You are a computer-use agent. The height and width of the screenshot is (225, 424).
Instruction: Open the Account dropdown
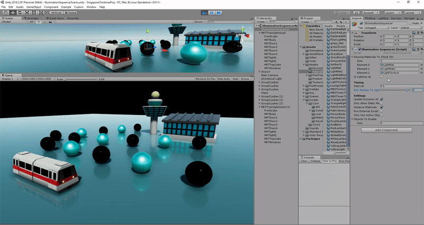[x=370, y=13]
